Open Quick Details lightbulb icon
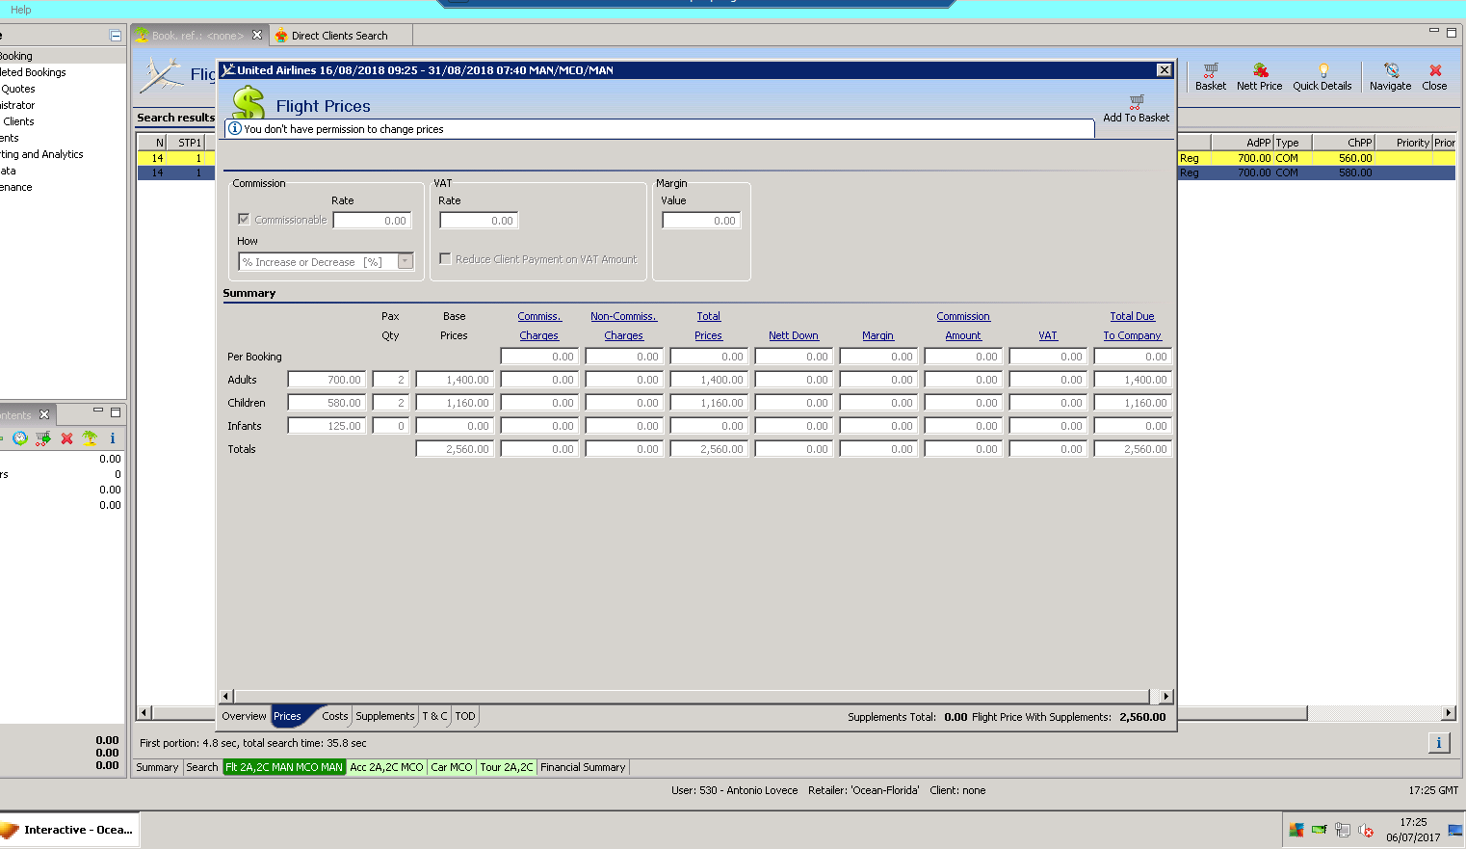The image size is (1466, 849). coord(1322,70)
